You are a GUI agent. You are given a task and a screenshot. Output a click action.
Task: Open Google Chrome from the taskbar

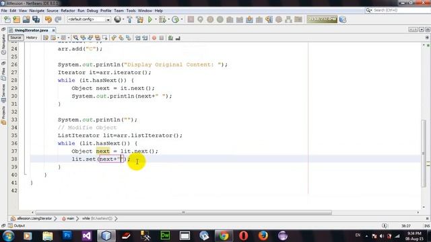224,235
